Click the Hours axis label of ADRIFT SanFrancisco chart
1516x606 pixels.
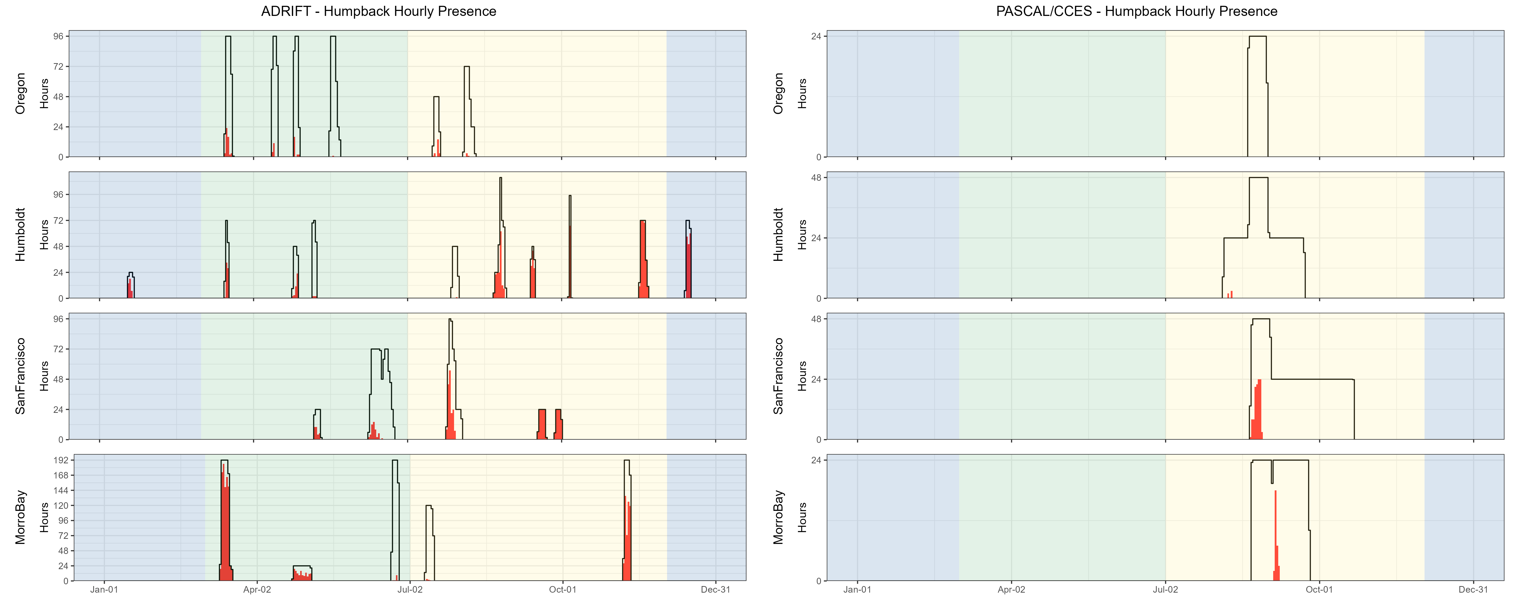point(44,376)
